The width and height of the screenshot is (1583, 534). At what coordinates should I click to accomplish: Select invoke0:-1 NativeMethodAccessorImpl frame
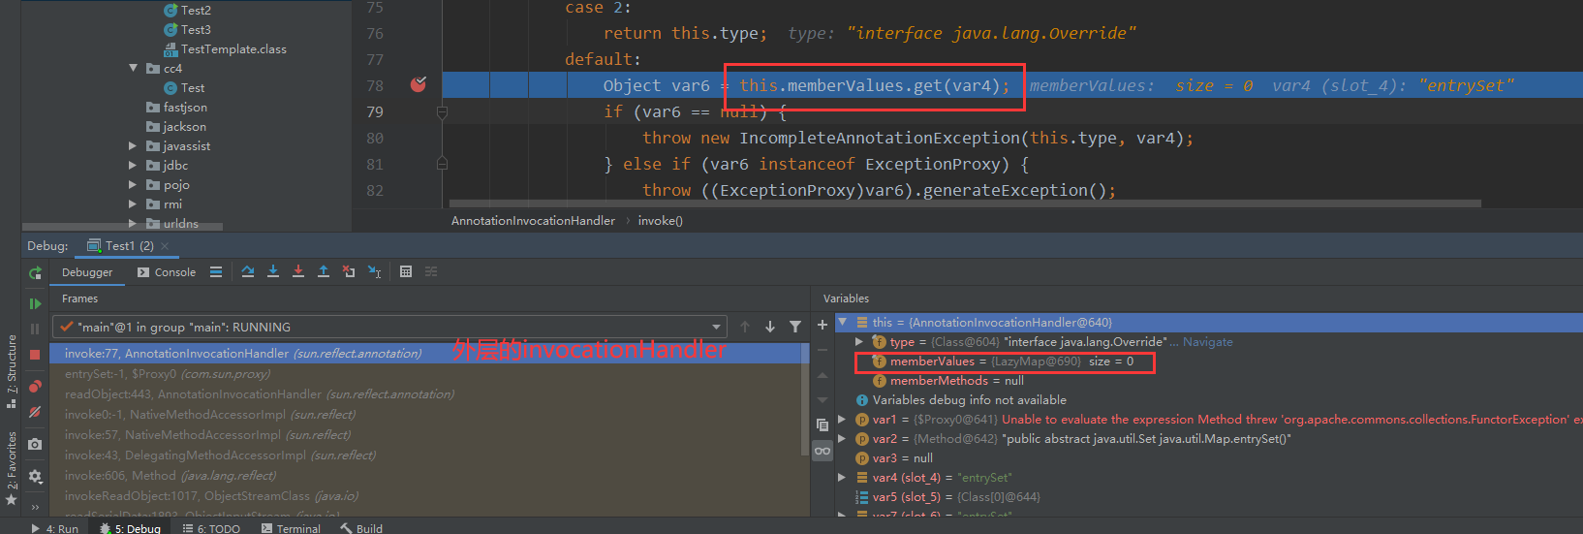[x=426, y=415]
